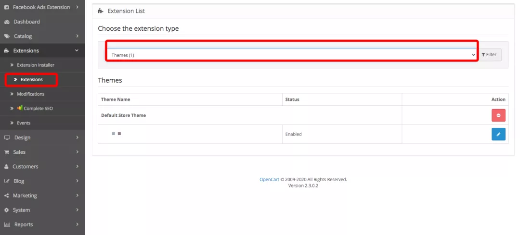Screen dimensions: 520x235
Task: Expand the Marketing menu chevron
Action: coord(77,196)
